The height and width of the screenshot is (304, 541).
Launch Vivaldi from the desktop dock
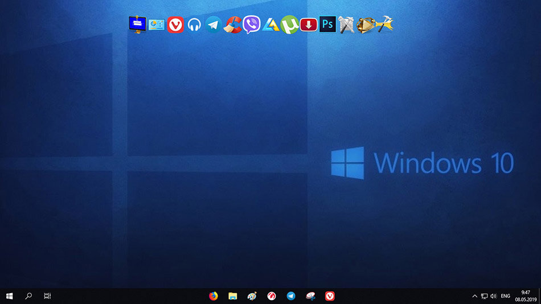pos(175,25)
